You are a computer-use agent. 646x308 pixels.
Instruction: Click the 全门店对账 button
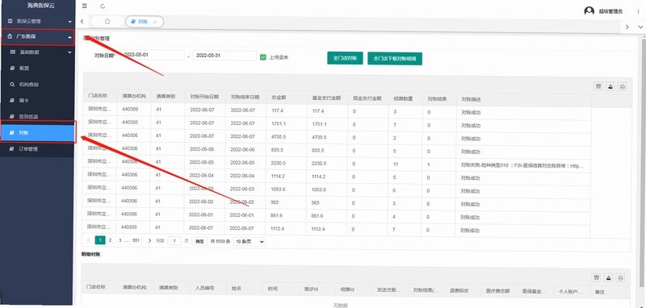click(345, 58)
